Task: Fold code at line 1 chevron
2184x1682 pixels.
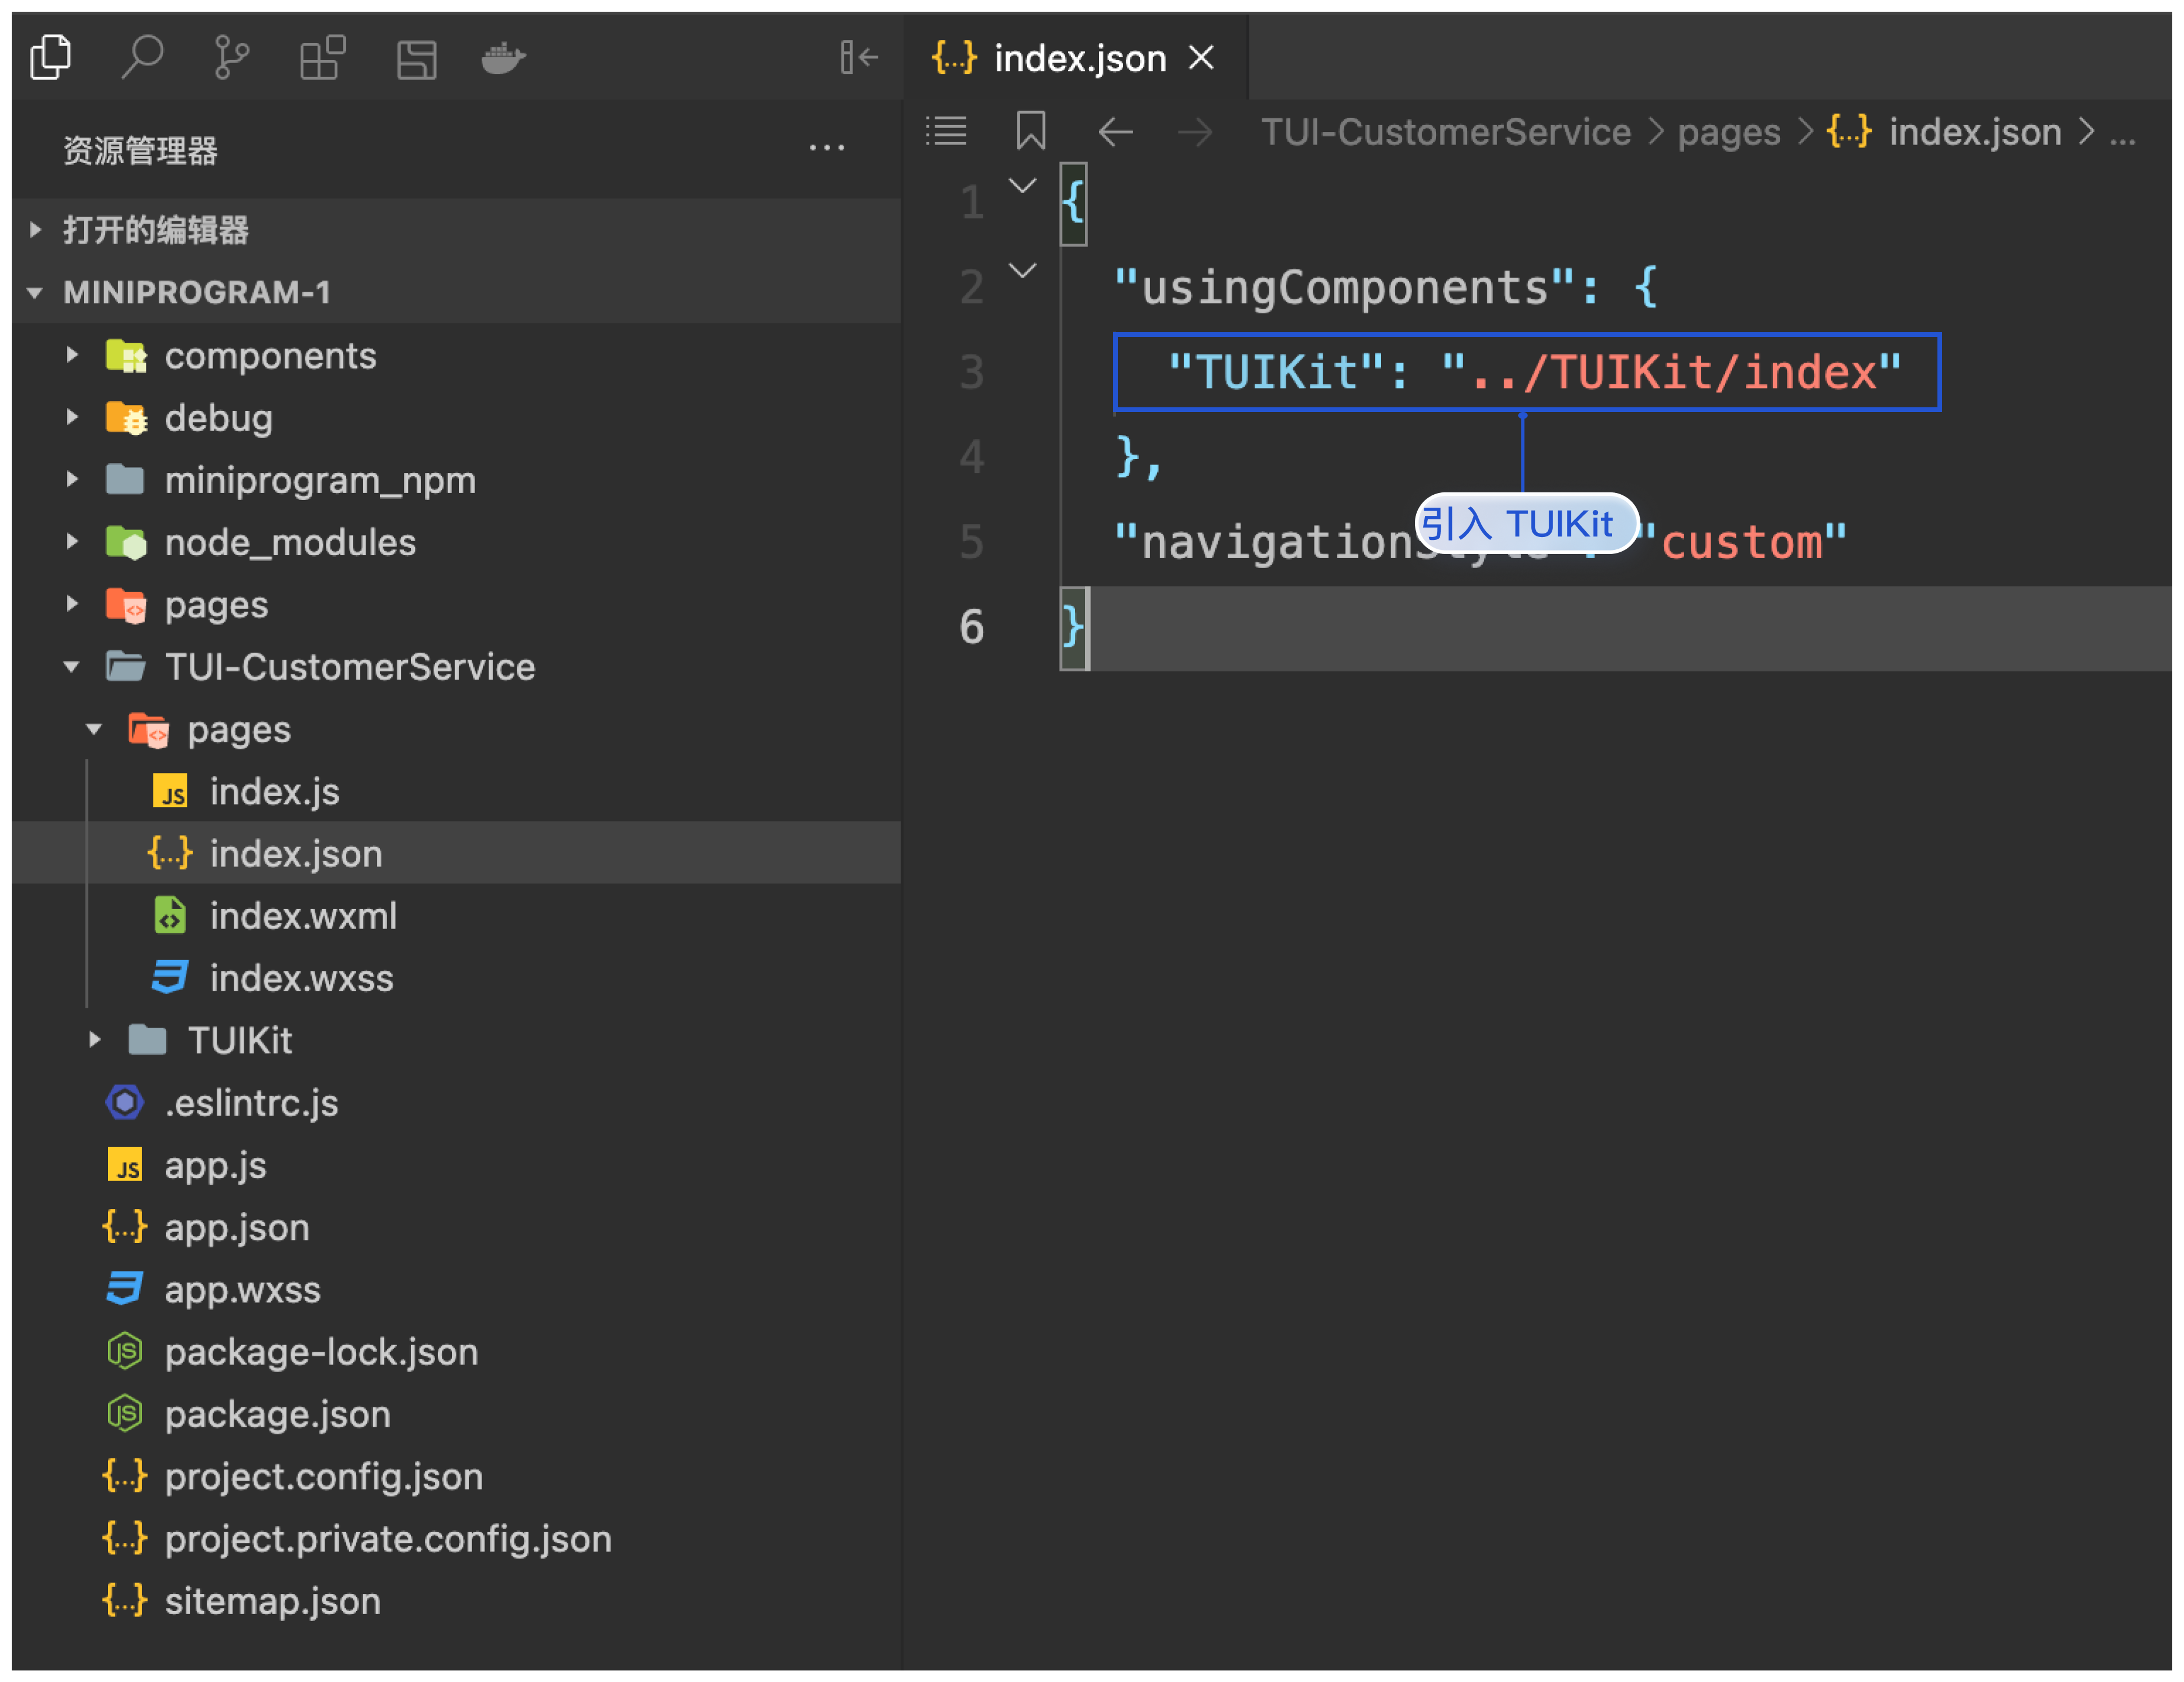Action: coord(1022,186)
